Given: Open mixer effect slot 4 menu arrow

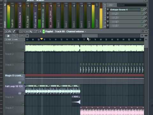Looking at the screenshot, I should 108,22.
